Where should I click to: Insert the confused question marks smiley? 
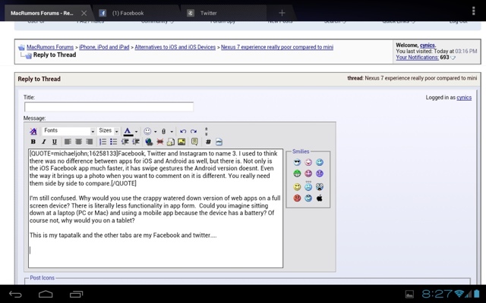point(308,186)
